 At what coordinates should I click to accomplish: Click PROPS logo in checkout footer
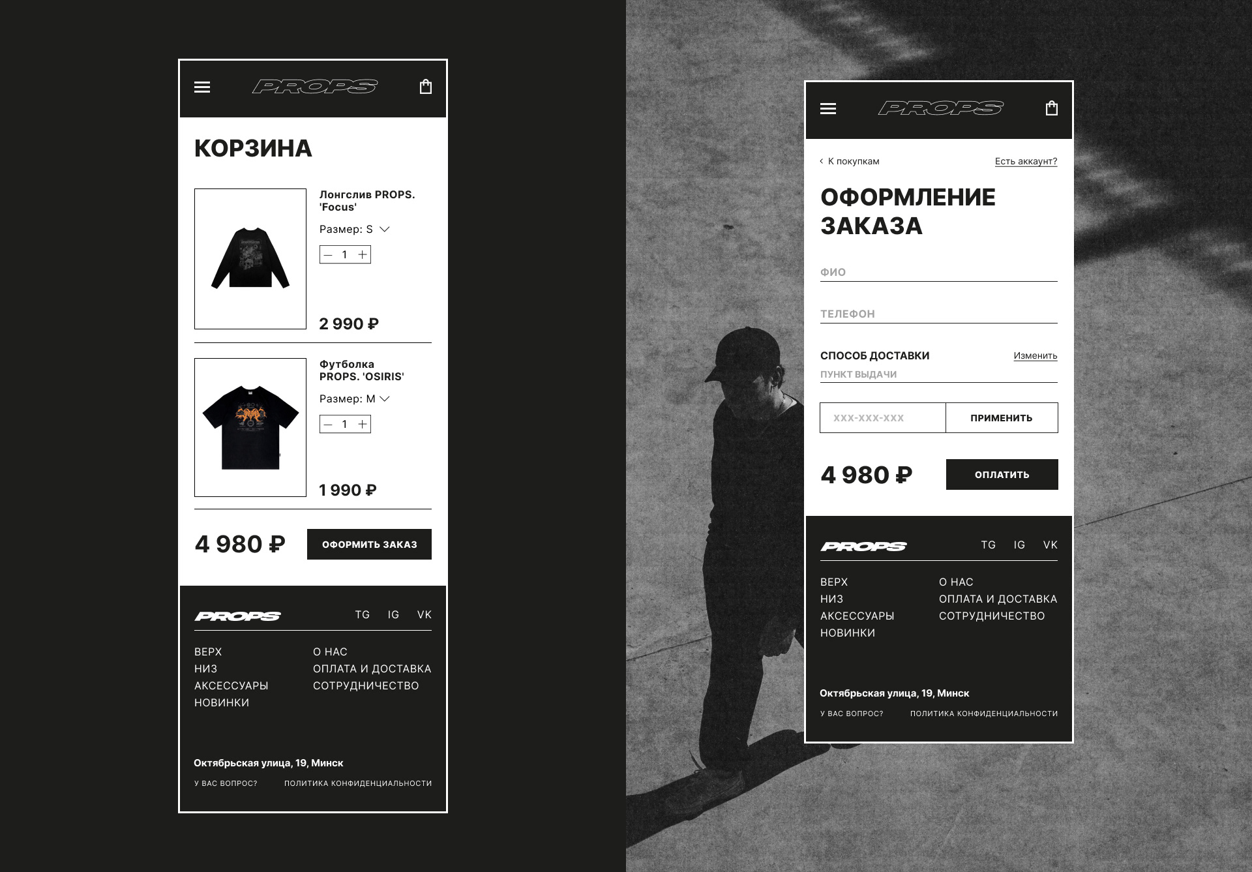(863, 547)
